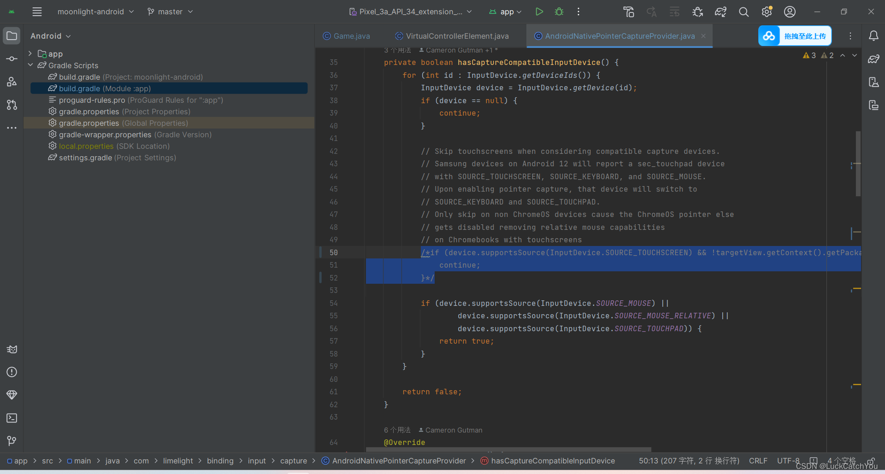Open Resource Manager tool window
Image resolution: width=885 pixels, height=474 pixels.
[x=12, y=82]
